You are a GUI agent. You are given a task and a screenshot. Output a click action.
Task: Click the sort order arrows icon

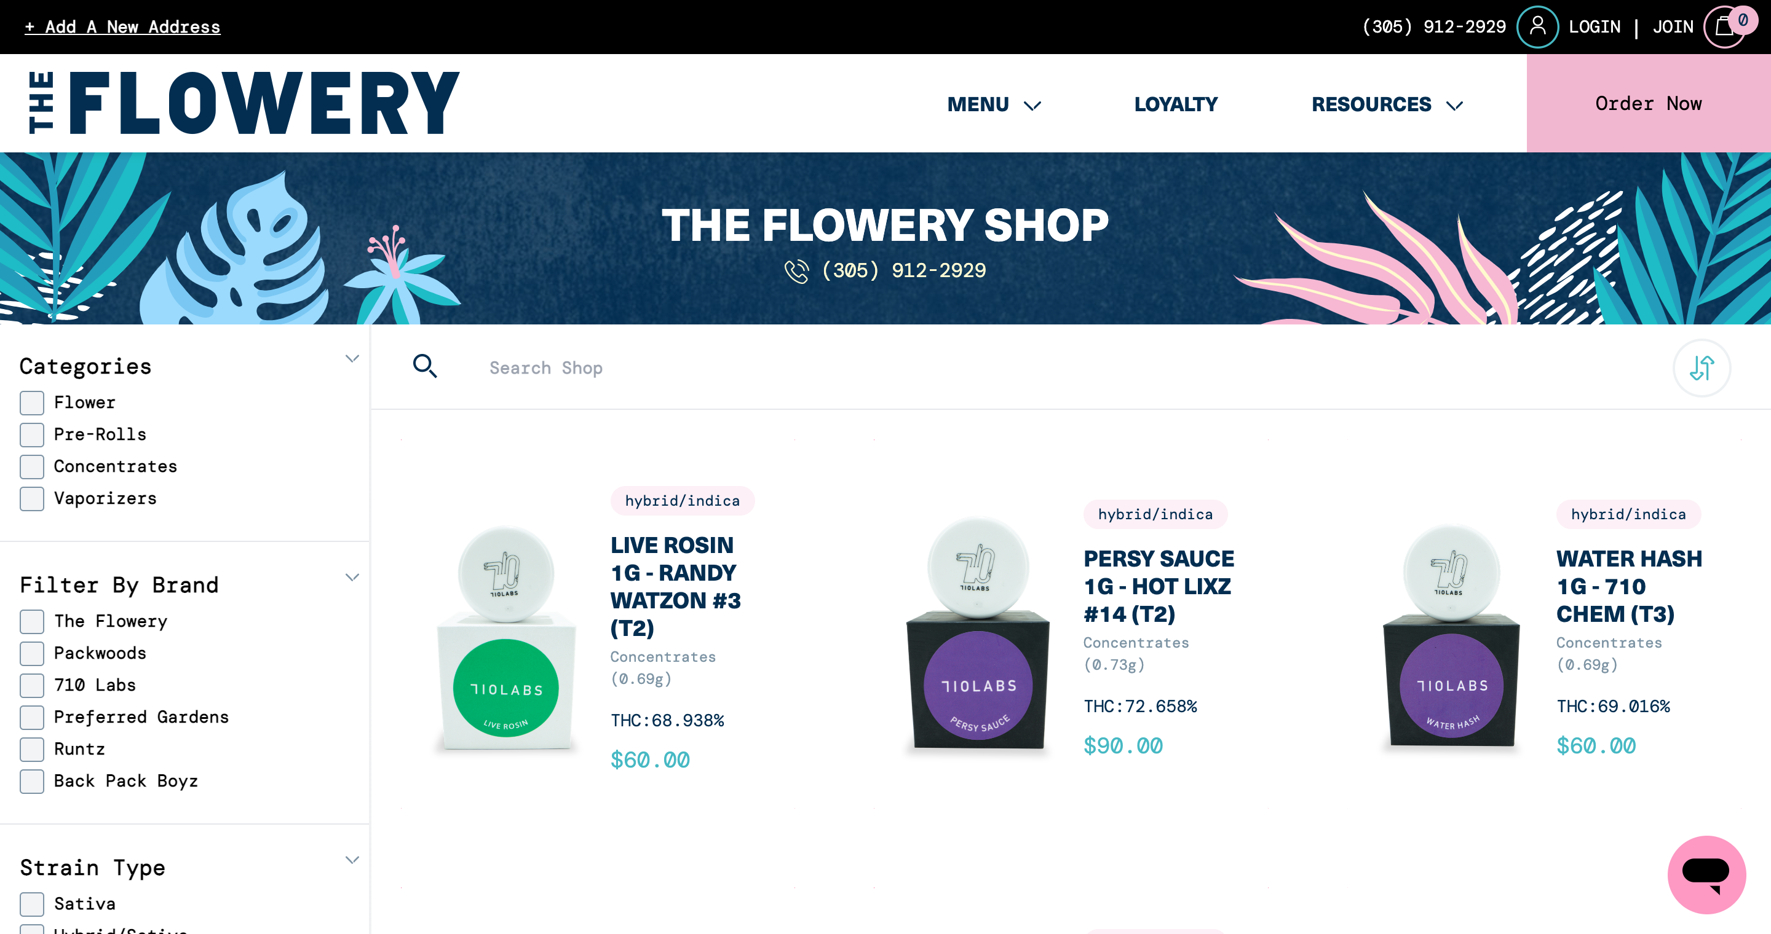pos(1702,368)
